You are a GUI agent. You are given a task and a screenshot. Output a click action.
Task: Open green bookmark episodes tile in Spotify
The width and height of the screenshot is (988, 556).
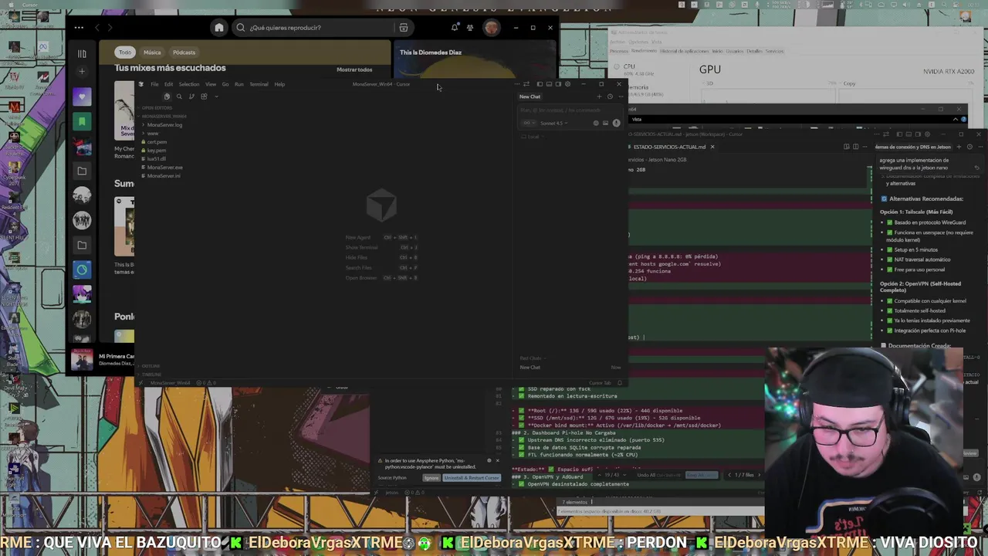pyautogui.click(x=82, y=121)
